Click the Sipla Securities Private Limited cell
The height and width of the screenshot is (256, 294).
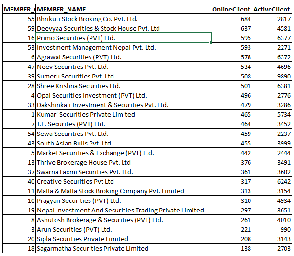pos(123,239)
